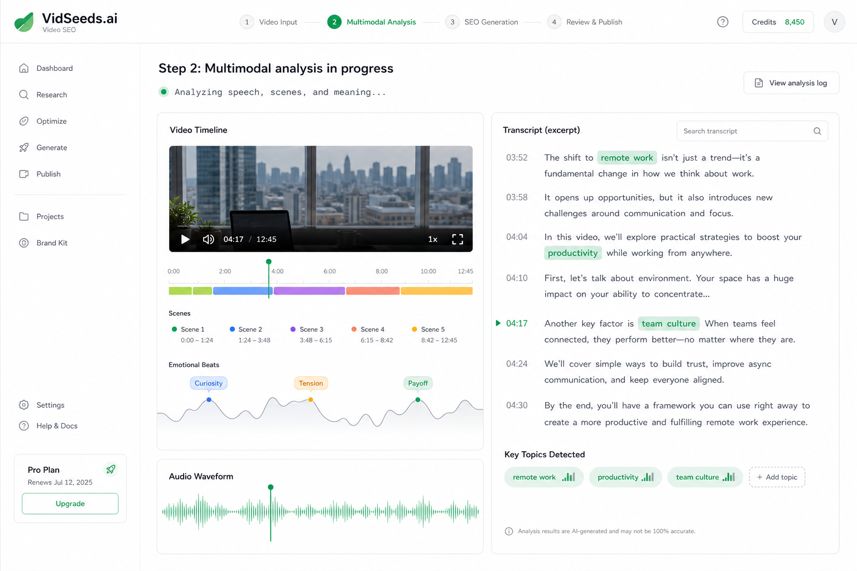Open the help question mark icon
Screen dimensions: 857x571
click(x=723, y=22)
